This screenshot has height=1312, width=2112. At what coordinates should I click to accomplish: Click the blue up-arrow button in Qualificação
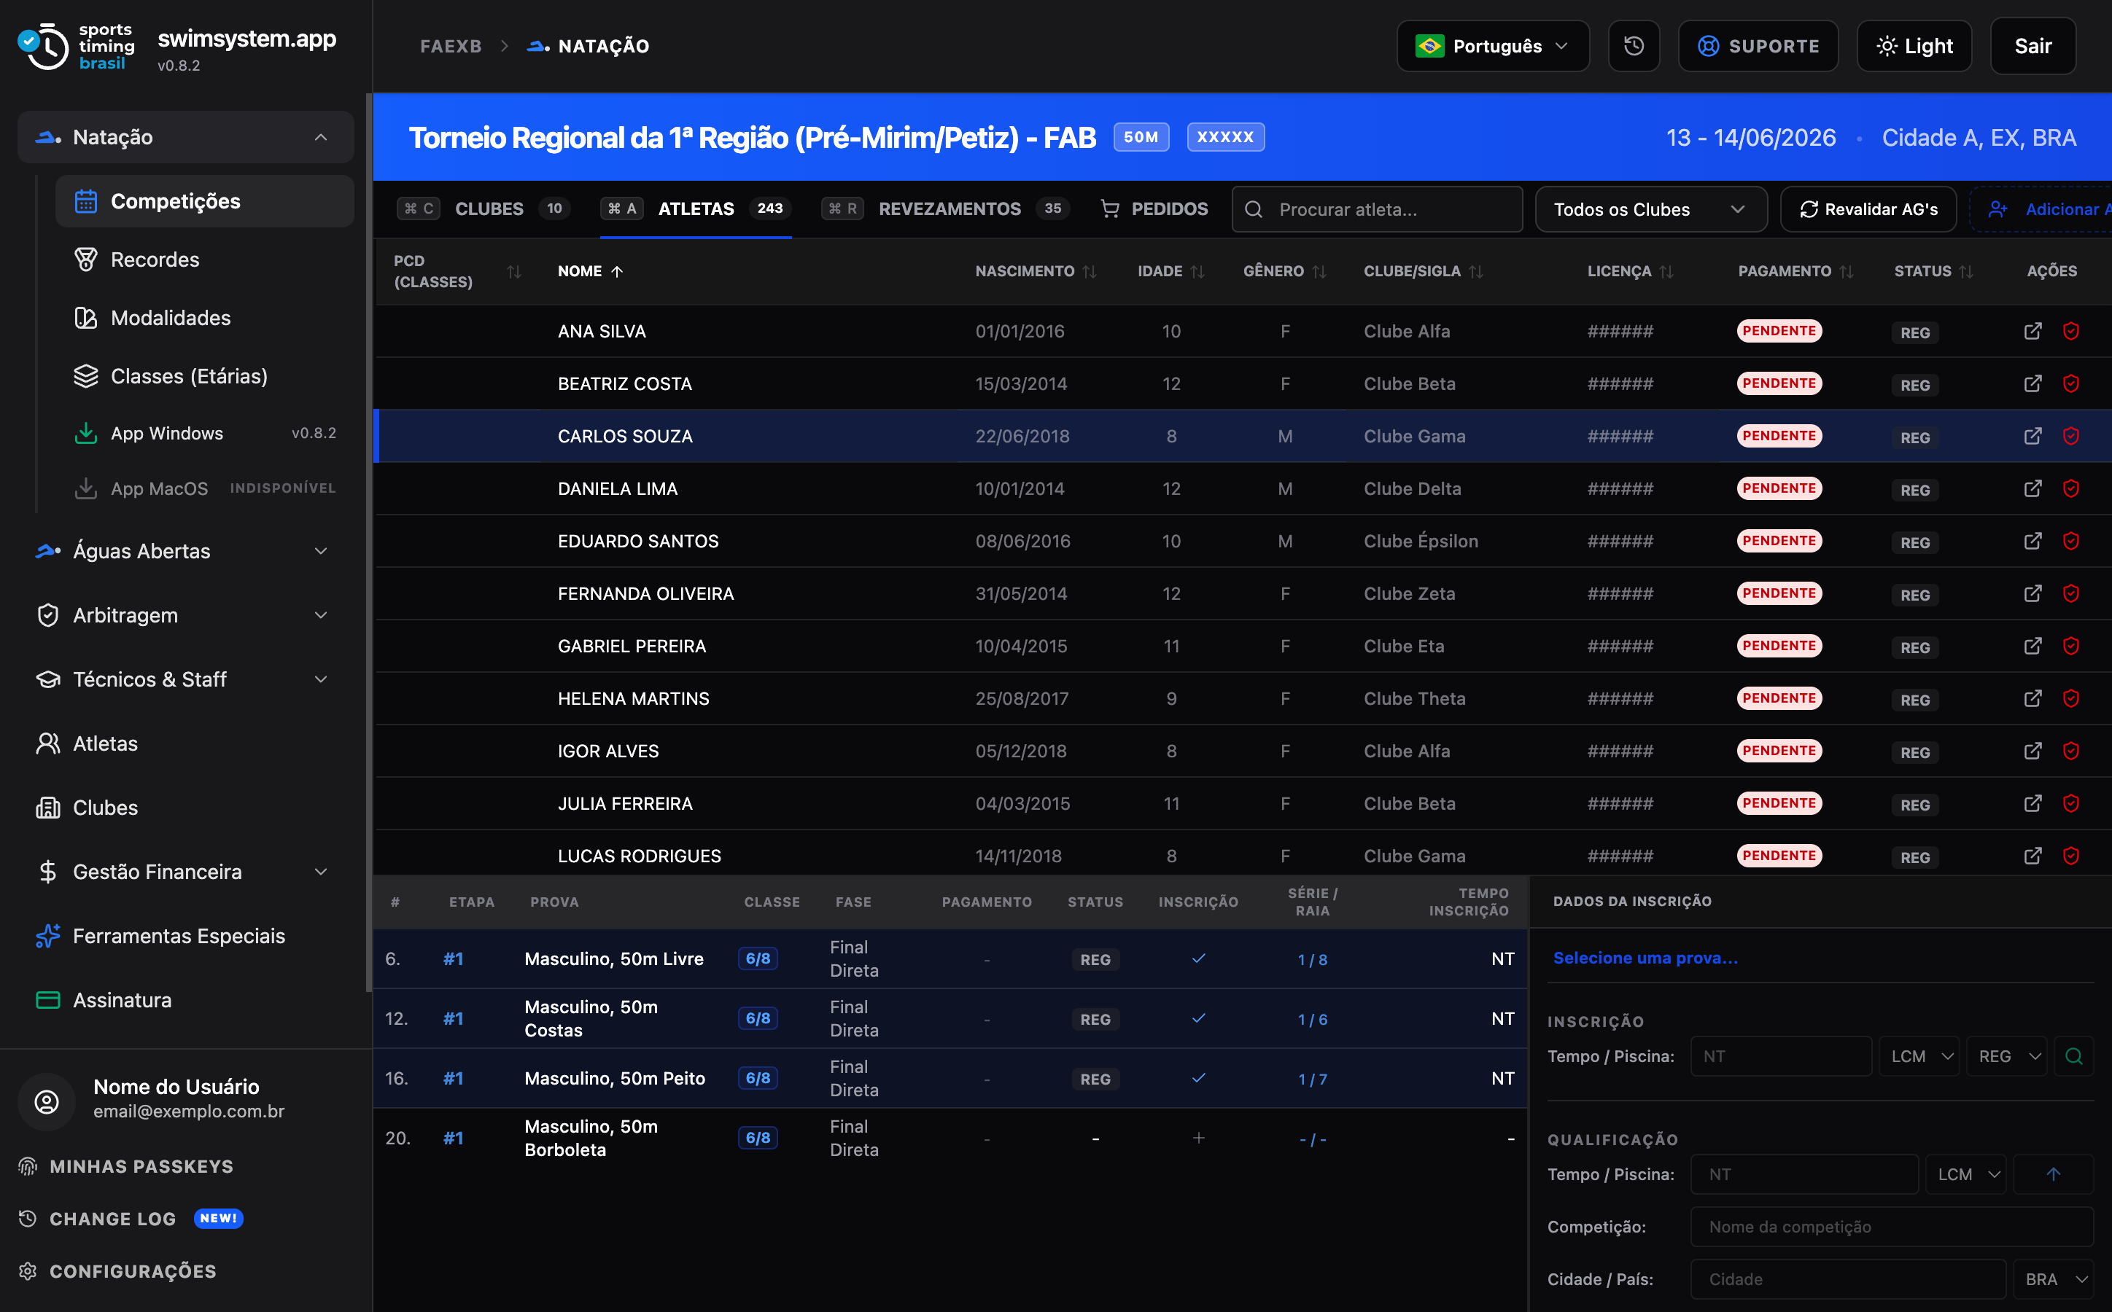[2053, 1174]
